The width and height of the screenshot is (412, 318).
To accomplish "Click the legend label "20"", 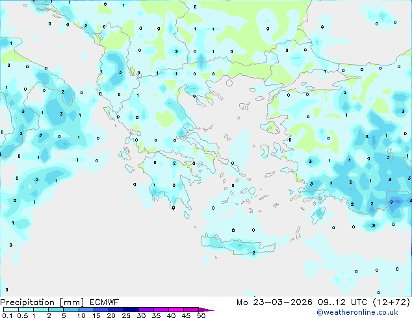I will pos(111,315).
